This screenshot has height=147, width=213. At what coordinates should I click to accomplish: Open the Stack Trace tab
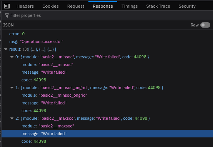coord(158,6)
